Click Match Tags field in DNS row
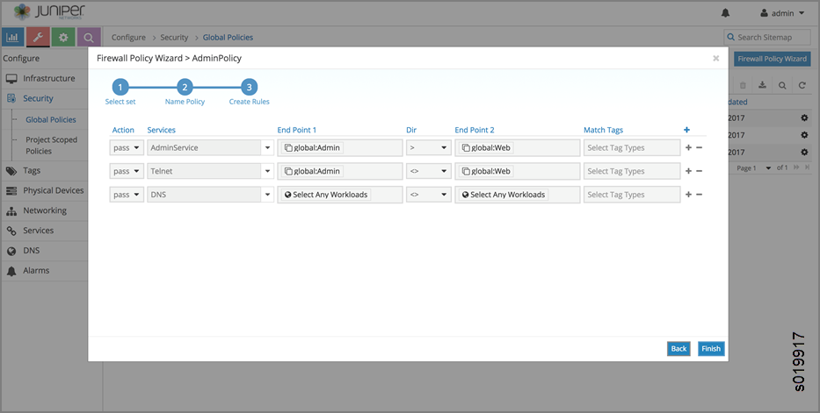Viewport: 820px width, 413px height. (632, 195)
